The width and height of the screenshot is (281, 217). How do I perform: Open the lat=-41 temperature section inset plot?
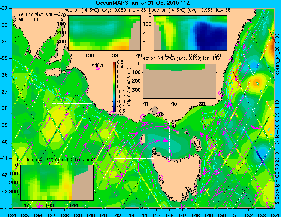[57, 183]
